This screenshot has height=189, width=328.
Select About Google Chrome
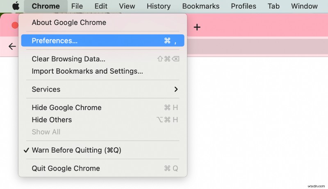pyautogui.click(x=69, y=22)
